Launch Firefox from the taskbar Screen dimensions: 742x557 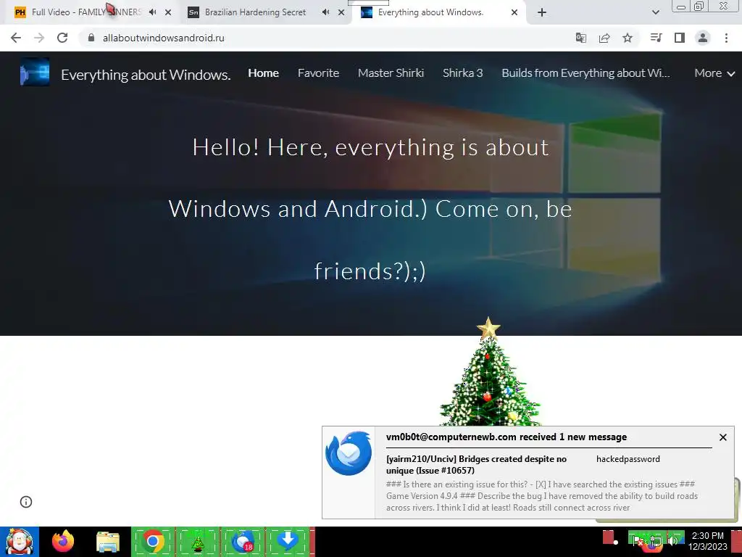click(63, 542)
